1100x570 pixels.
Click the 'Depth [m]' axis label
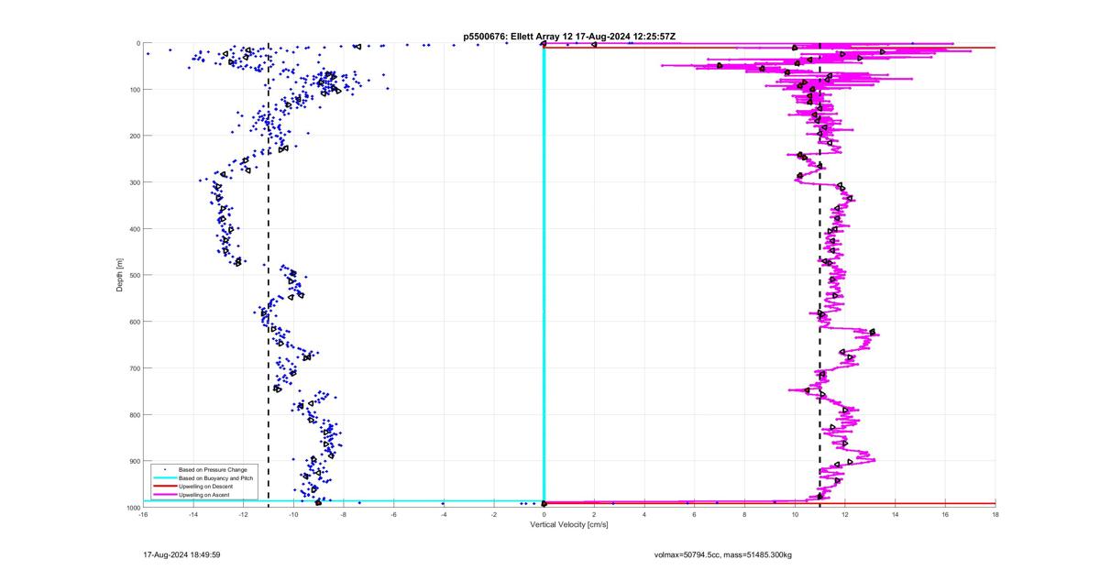pos(119,275)
